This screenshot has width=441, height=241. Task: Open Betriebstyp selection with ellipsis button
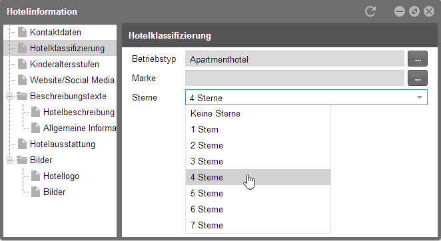click(x=418, y=59)
